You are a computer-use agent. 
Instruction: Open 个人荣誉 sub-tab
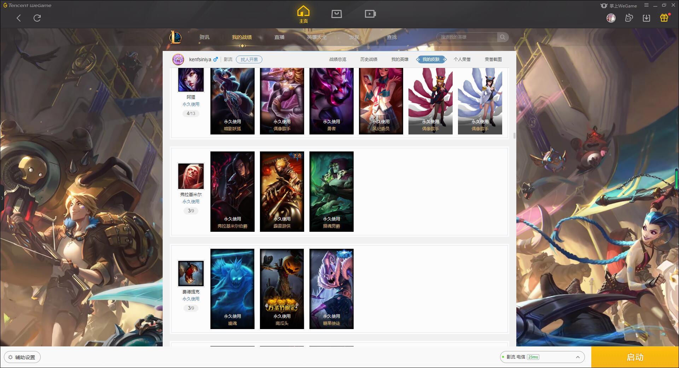coord(462,59)
